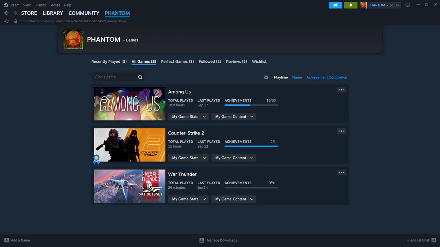Open the War Thunder title link
This screenshot has height=247, width=440.
pyautogui.click(x=182, y=174)
